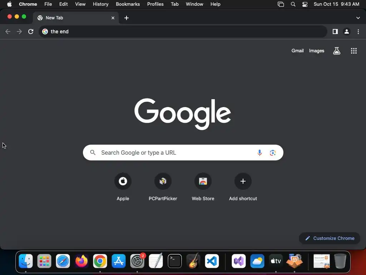Open the Search Labs flask icon

tap(337, 51)
